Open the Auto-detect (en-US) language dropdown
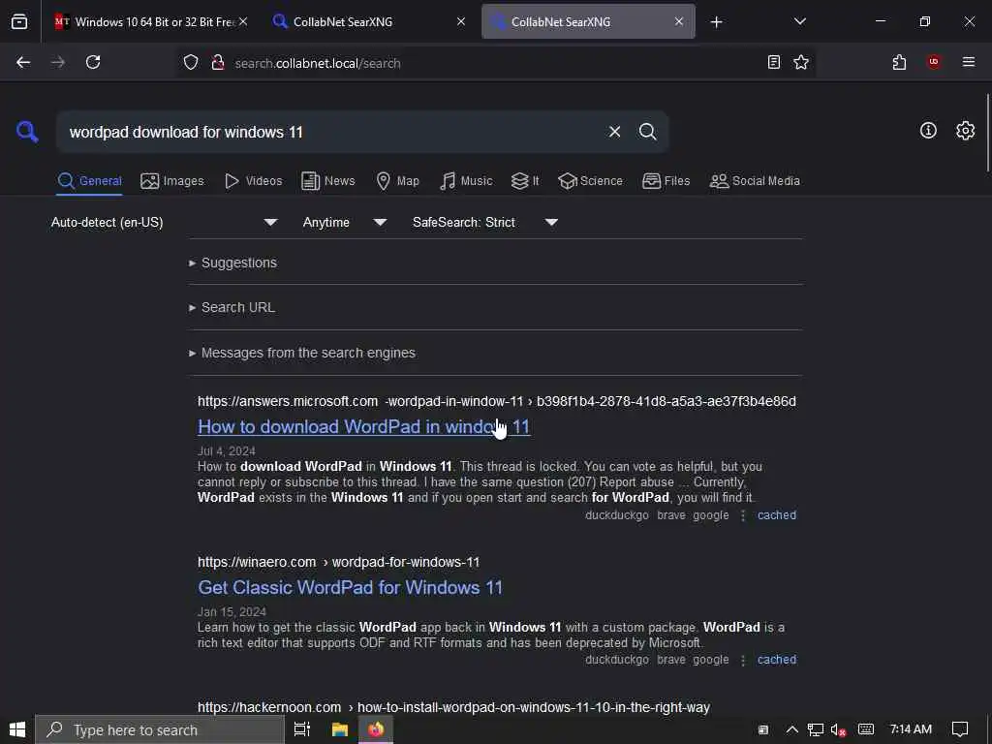This screenshot has height=744, width=992. click(x=165, y=222)
